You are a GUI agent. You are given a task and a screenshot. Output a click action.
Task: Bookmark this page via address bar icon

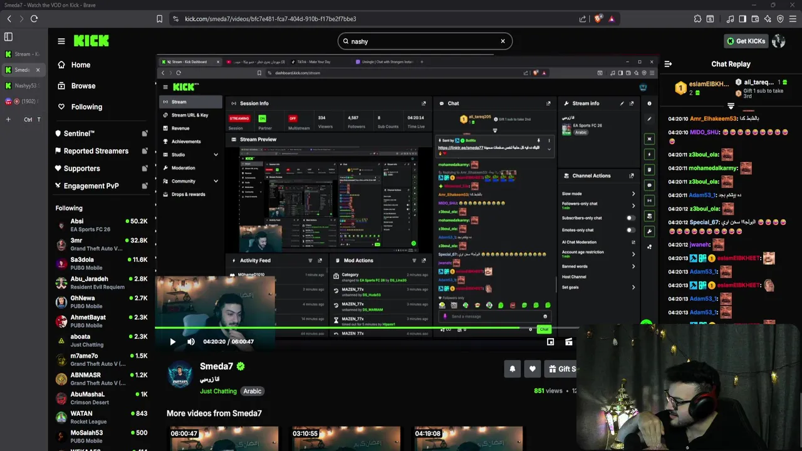coord(160,19)
